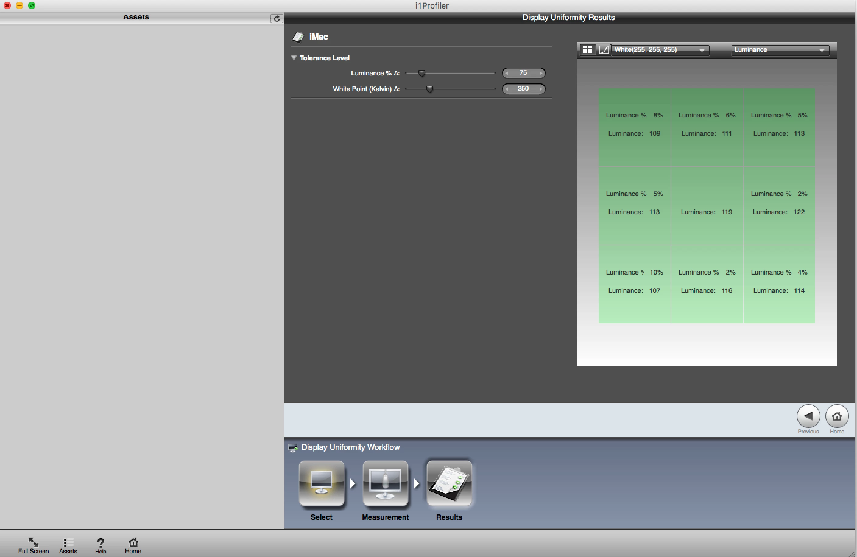The height and width of the screenshot is (557, 857).
Task: Toggle the Assets panel from the bottom bar
Action: 68,545
